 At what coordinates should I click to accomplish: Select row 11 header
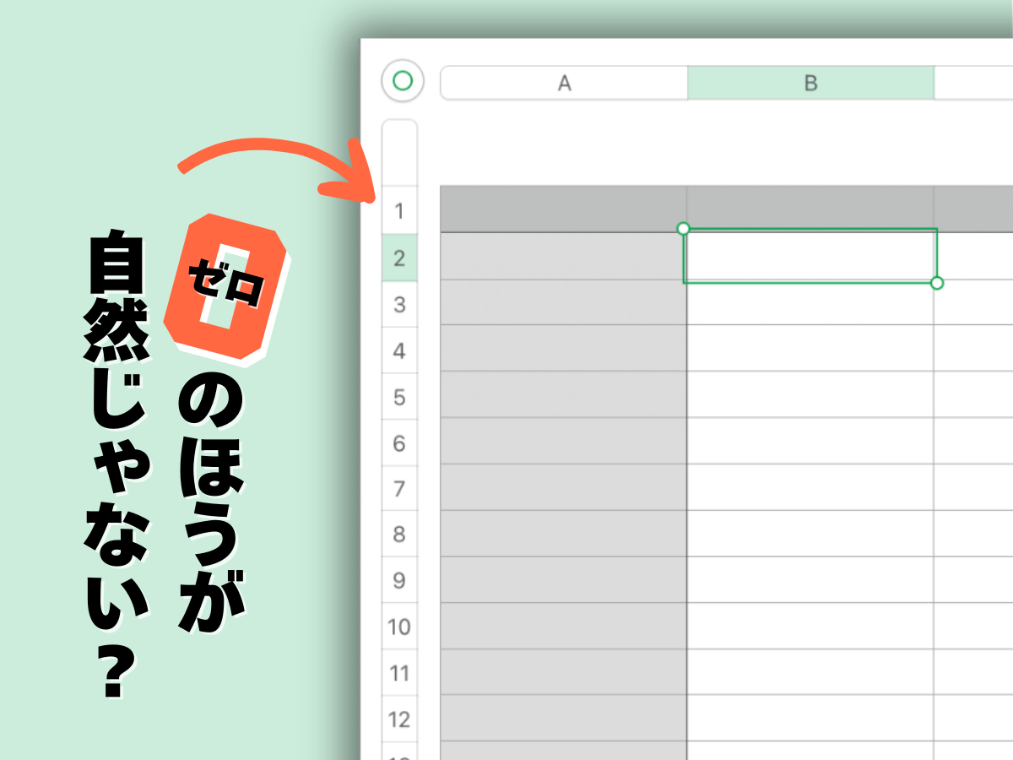400,673
